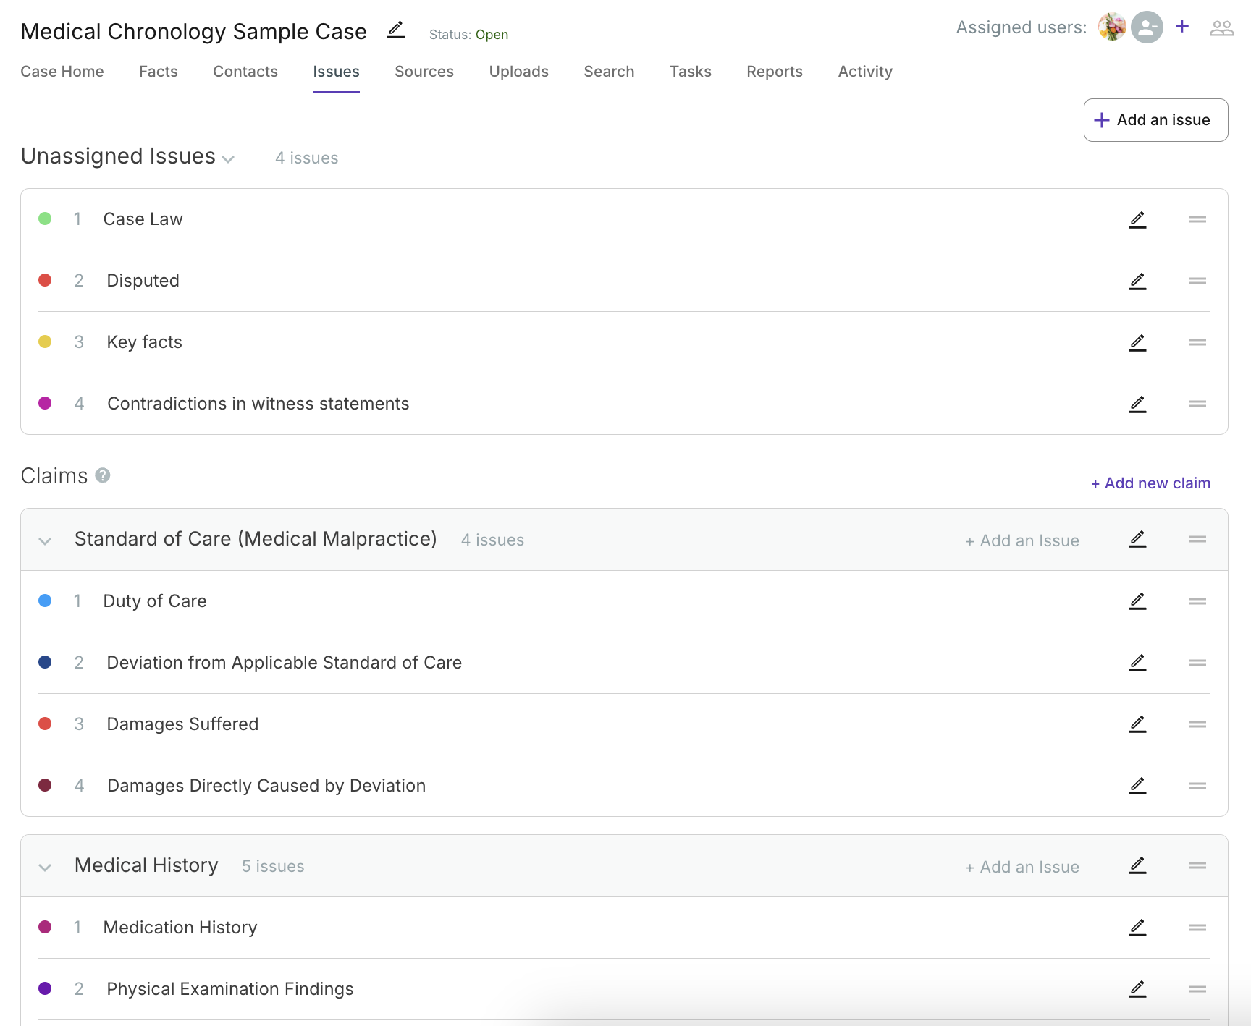Image resolution: width=1251 pixels, height=1026 pixels.
Task: Edit the case title with the pencil icon
Action: [x=395, y=30]
